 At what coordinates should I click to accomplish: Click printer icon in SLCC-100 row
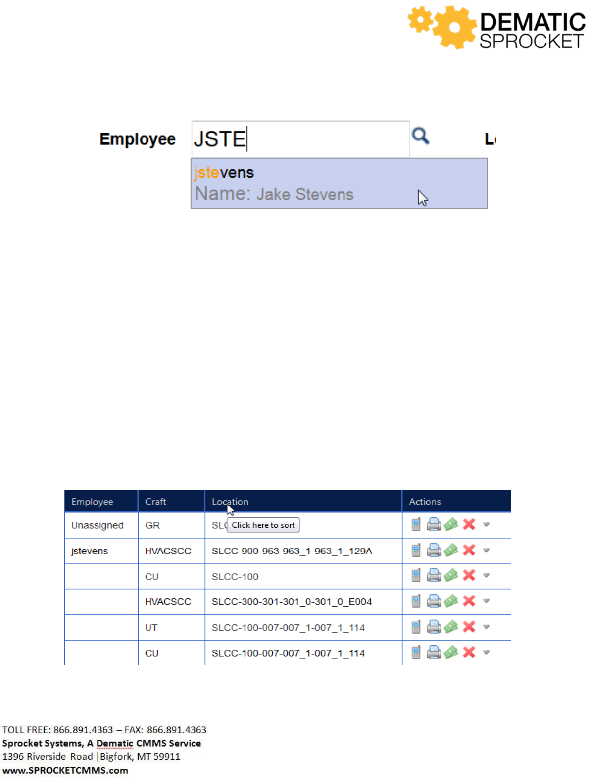coord(434,575)
